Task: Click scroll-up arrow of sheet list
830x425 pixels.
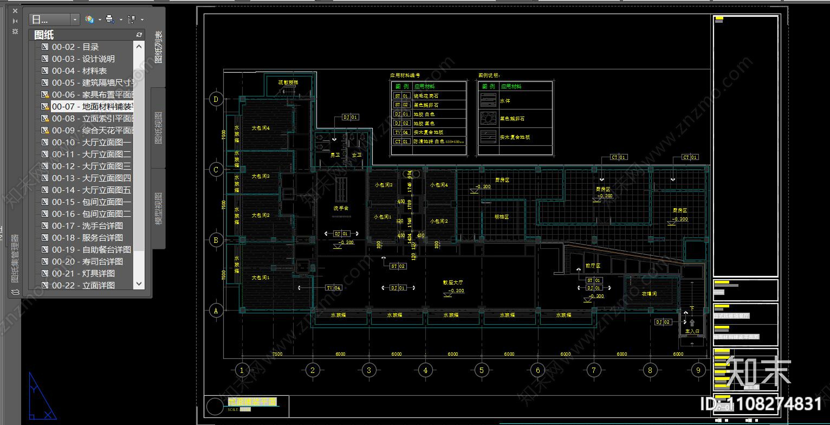Action: click(139, 47)
